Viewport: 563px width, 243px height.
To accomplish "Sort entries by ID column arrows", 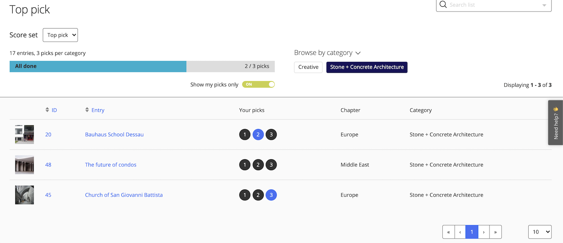I will pos(47,110).
